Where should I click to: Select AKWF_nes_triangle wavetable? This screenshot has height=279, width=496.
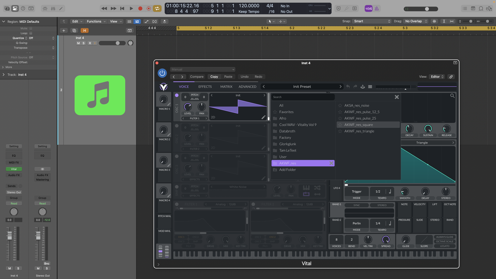tap(359, 131)
